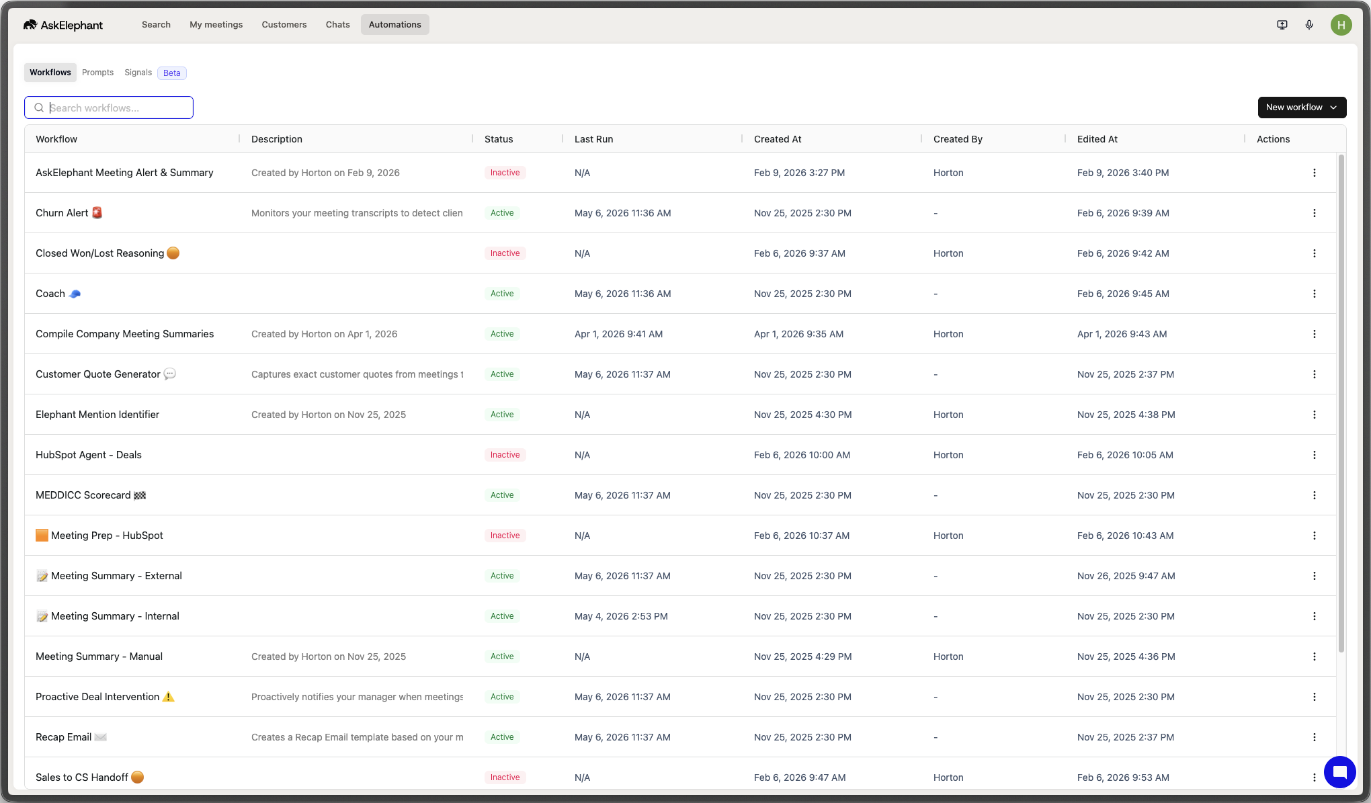Screen dimensions: 1371x803
Task: Click the vertical scrollbar of the table
Action: pyautogui.click(x=1341, y=403)
